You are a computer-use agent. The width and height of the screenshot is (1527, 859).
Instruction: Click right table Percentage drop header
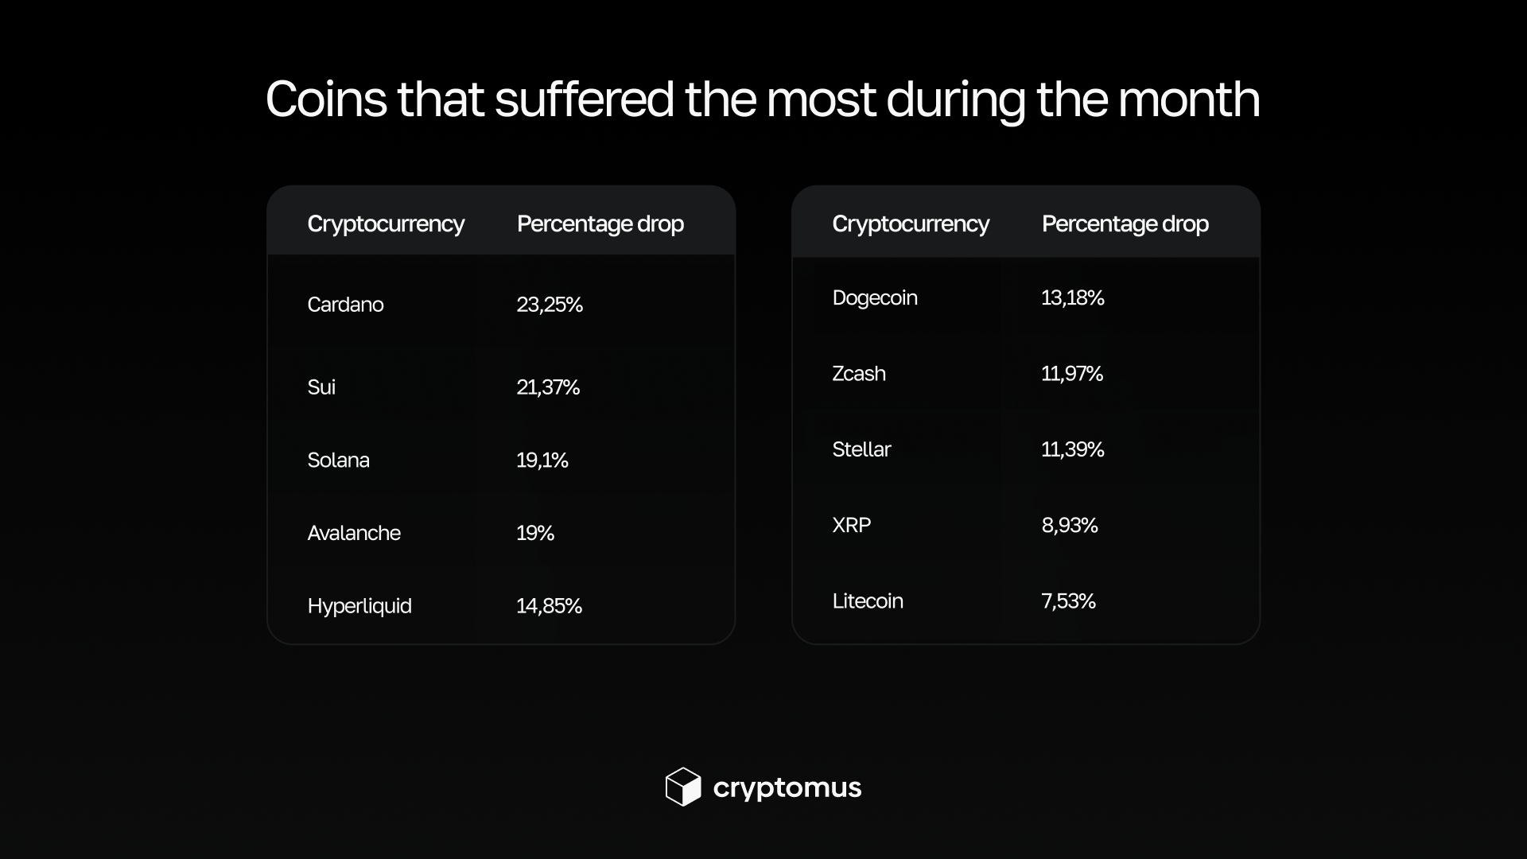click(1125, 224)
